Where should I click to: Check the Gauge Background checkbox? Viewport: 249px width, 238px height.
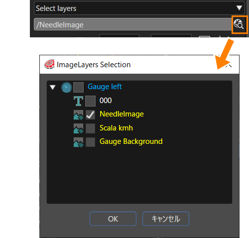90,142
